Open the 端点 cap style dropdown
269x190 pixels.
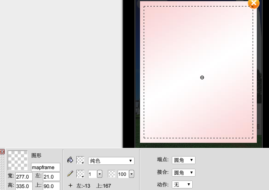point(183,160)
